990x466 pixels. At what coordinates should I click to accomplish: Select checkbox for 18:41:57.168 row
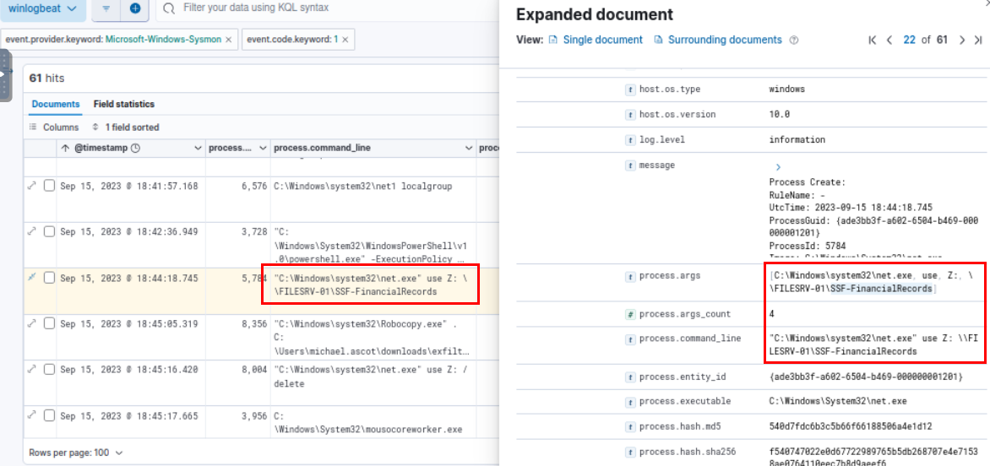pyautogui.click(x=49, y=186)
